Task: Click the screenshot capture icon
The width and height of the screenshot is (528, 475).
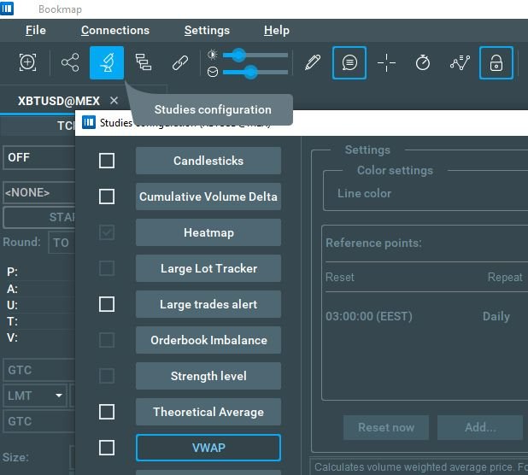Action: (x=28, y=62)
